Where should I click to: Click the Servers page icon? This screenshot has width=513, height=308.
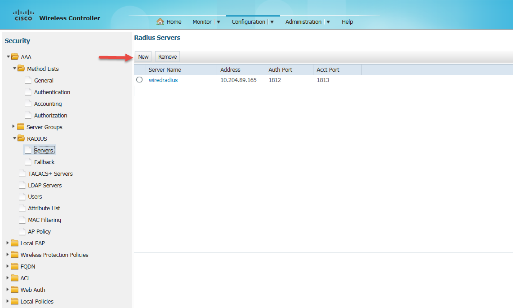[28, 150]
